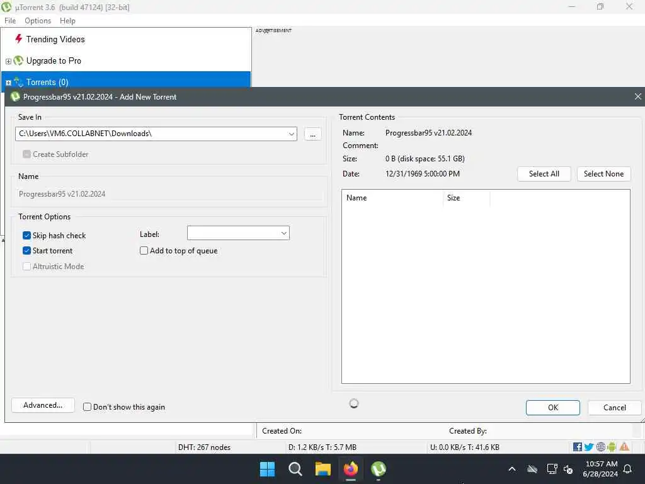The width and height of the screenshot is (645, 484).
Task: Click the Size column header
Action: point(467,197)
